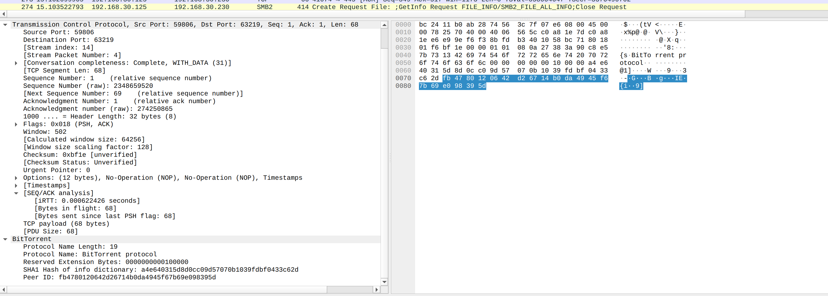Click details pane scroll up arrow
828x296 pixels.
pos(384,25)
